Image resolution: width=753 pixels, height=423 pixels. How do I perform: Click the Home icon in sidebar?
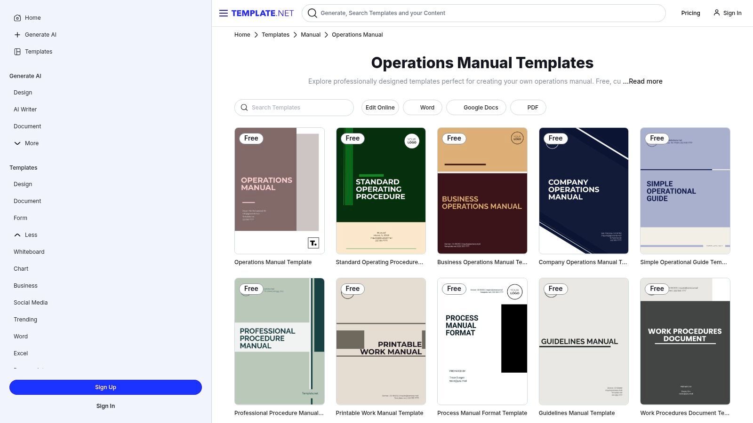click(17, 18)
